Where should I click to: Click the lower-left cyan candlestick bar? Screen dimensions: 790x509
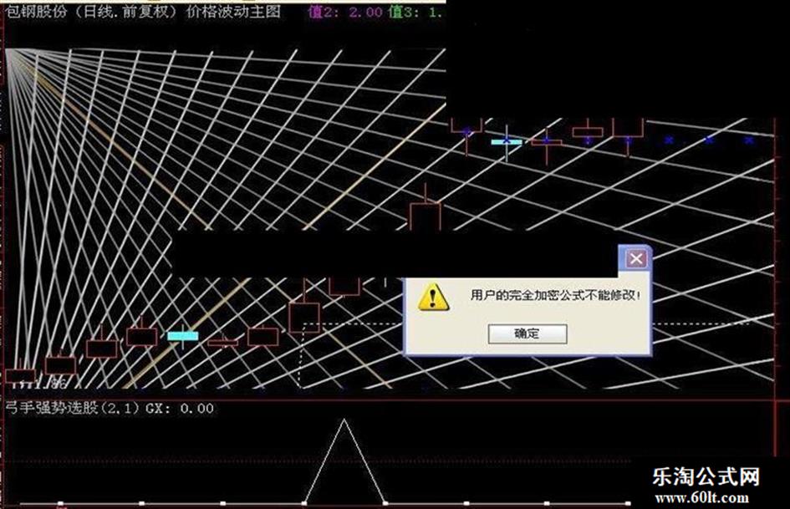tap(183, 336)
